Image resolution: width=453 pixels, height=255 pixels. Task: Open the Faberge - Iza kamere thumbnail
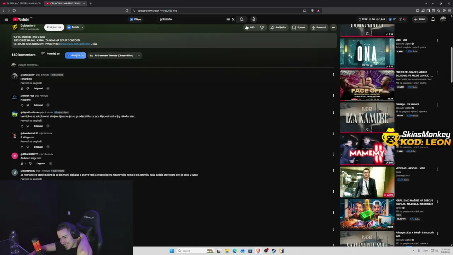point(367,118)
